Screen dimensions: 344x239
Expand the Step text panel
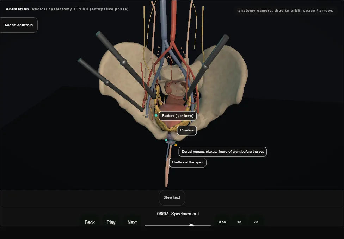coord(172,197)
